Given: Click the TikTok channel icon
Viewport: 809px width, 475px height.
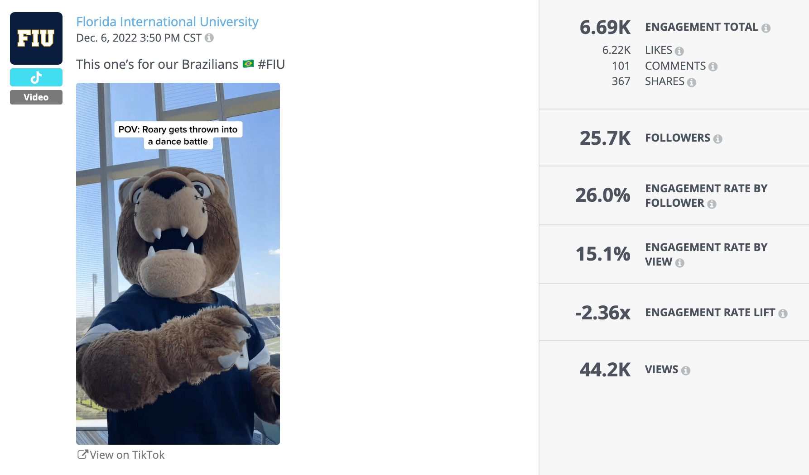Looking at the screenshot, I should click(36, 77).
